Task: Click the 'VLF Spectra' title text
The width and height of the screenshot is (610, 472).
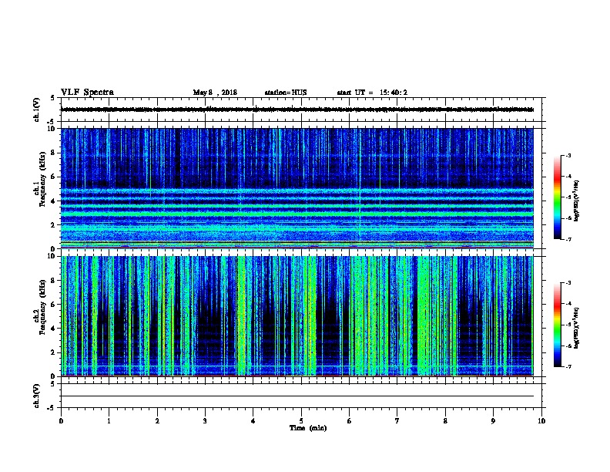Action: 87,93
